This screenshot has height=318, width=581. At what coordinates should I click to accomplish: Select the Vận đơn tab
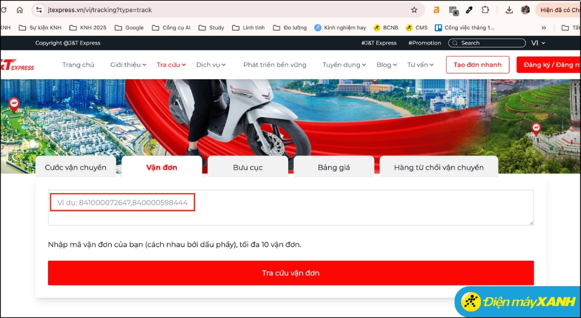pos(161,167)
